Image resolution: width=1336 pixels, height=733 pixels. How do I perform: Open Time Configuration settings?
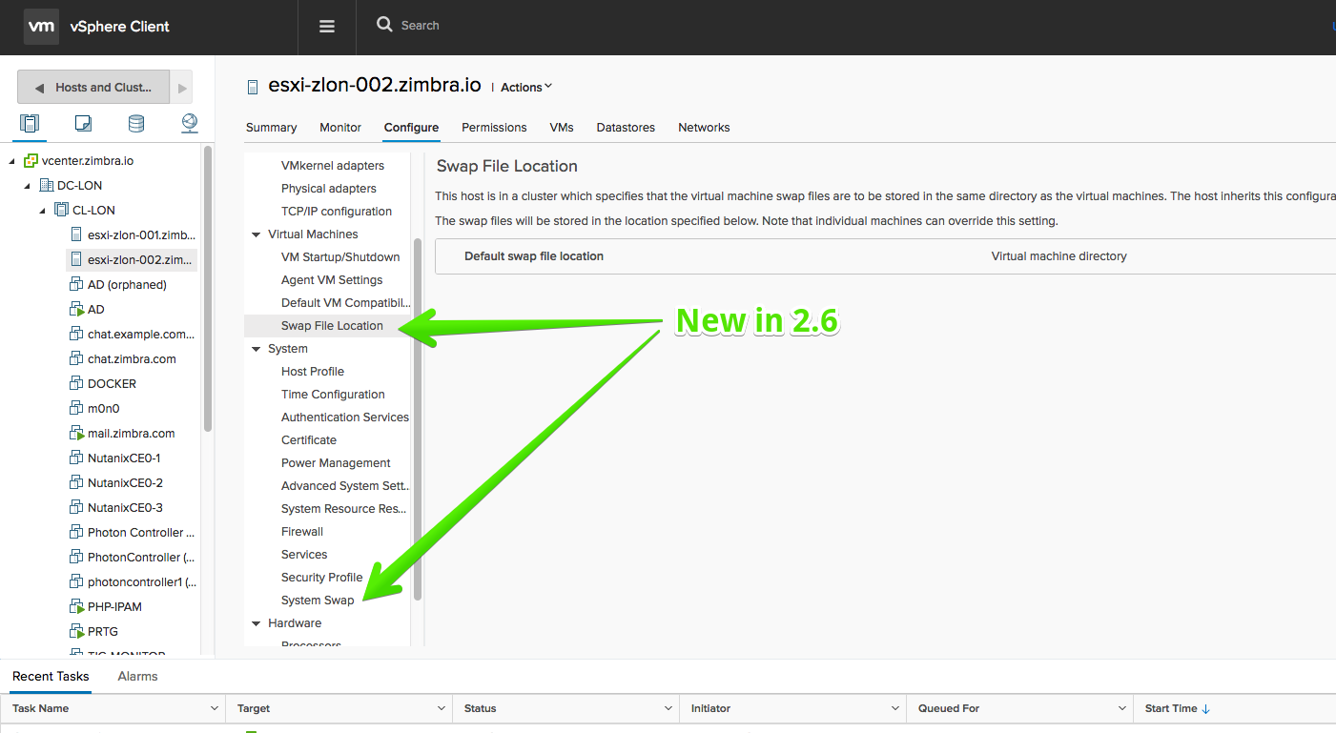[x=333, y=395]
